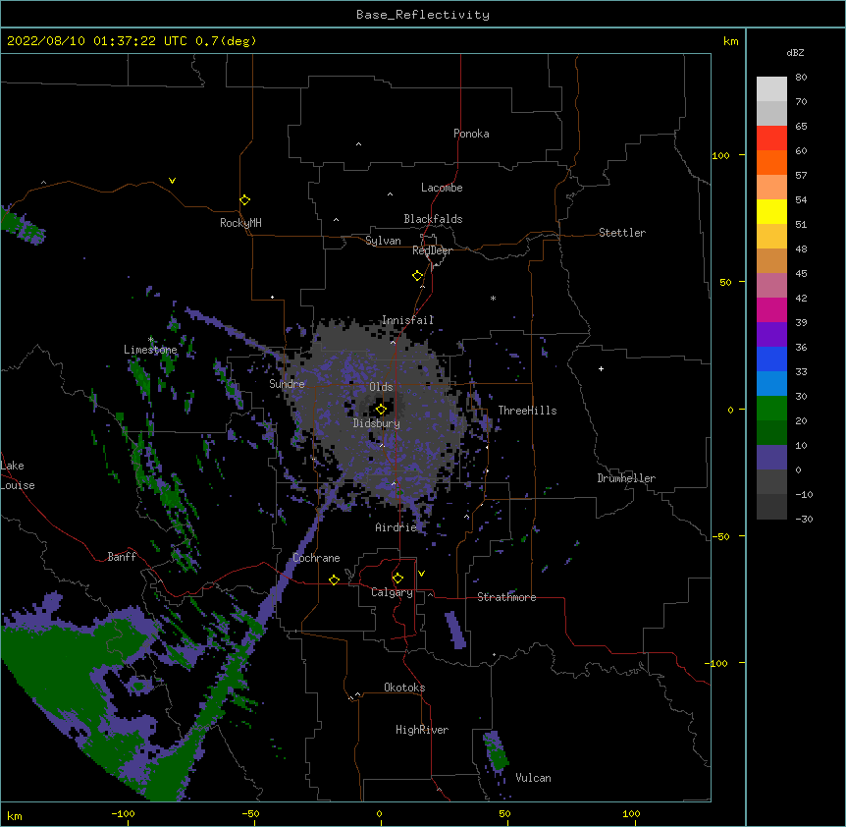The width and height of the screenshot is (846, 827).
Task: Click the Cochrane label
Action: click(316, 558)
